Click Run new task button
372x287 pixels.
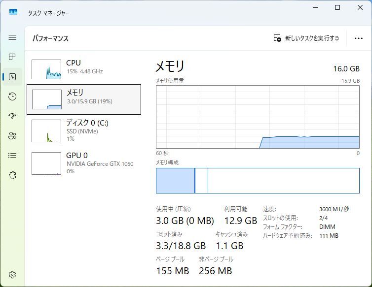coord(306,38)
